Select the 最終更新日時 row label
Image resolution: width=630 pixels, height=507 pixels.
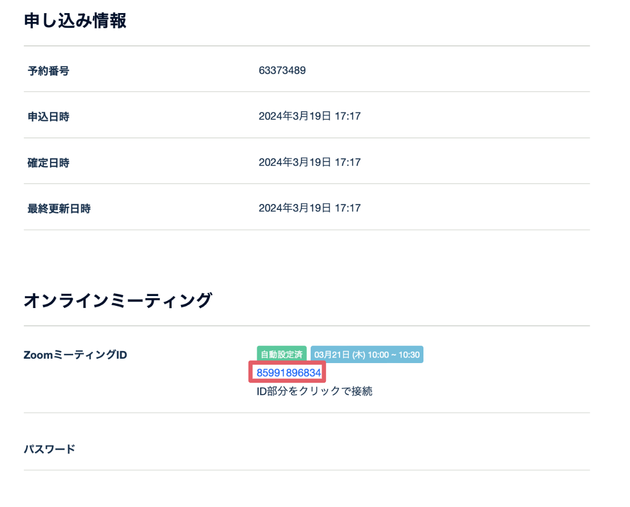59,209
